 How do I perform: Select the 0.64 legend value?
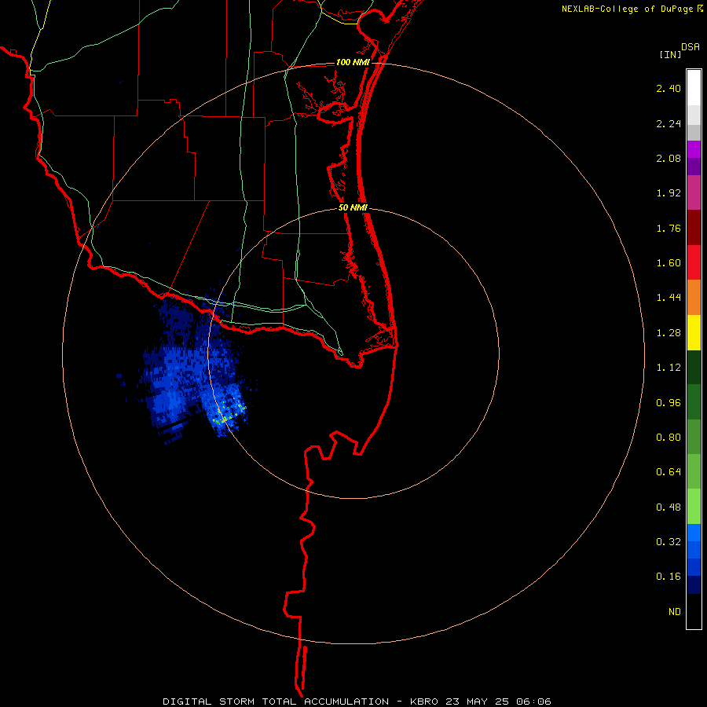(x=669, y=472)
